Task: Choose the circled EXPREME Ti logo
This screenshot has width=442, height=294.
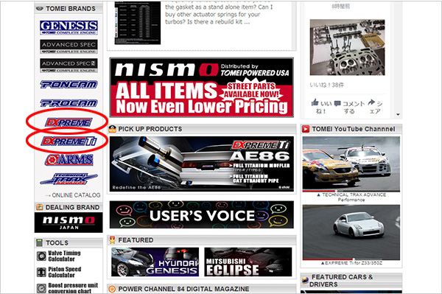Action: coord(69,141)
